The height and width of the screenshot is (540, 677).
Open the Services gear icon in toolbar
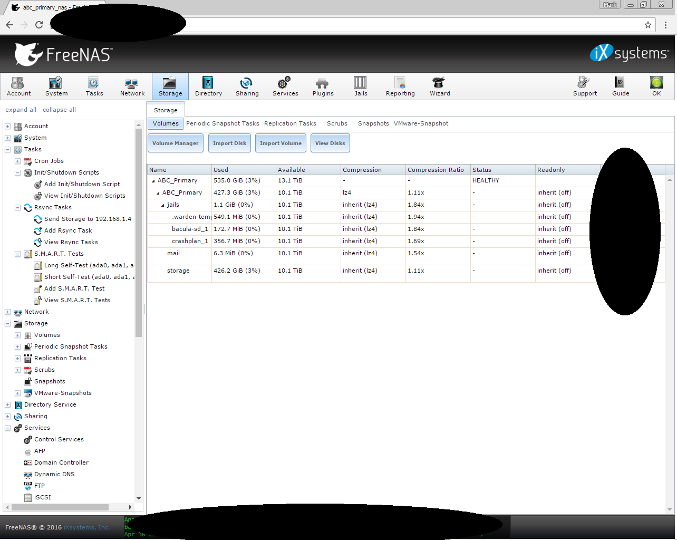click(285, 86)
